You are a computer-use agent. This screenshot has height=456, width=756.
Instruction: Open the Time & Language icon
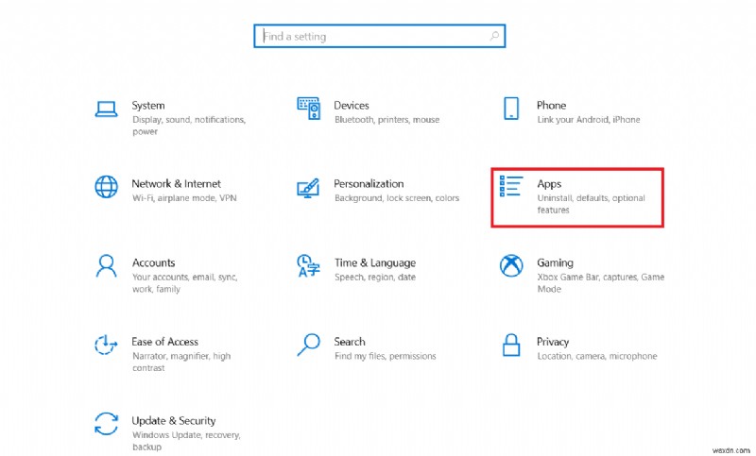click(x=308, y=266)
